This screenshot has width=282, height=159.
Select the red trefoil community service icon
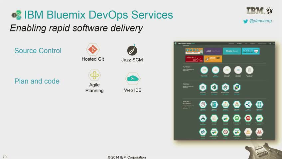[x=259, y=132]
